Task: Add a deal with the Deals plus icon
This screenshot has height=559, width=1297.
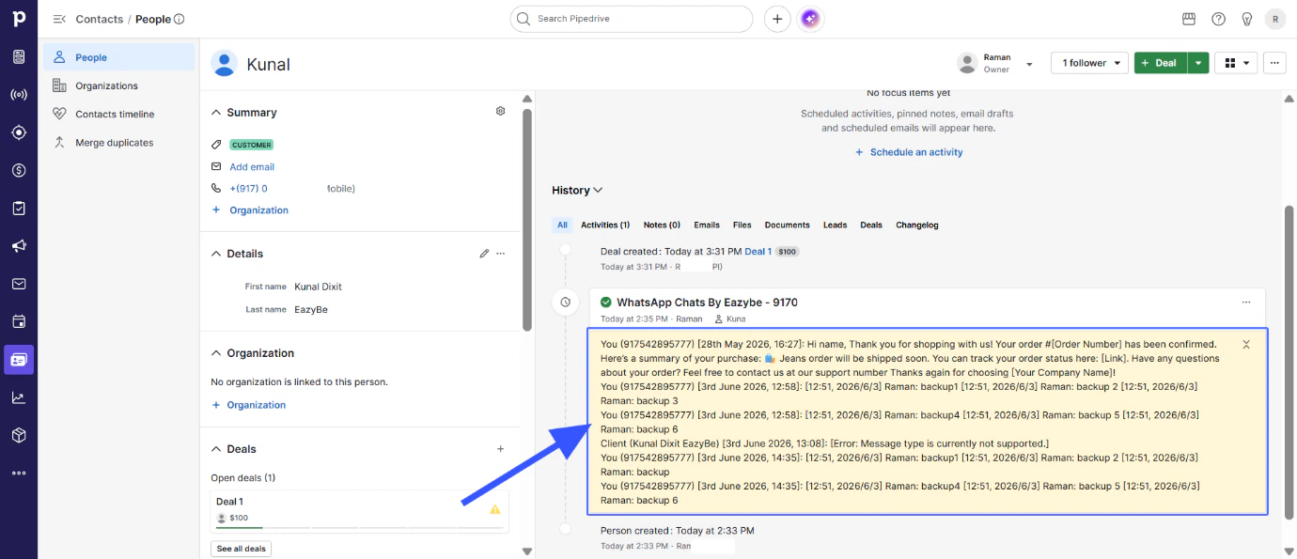Action: pyautogui.click(x=501, y=449)
